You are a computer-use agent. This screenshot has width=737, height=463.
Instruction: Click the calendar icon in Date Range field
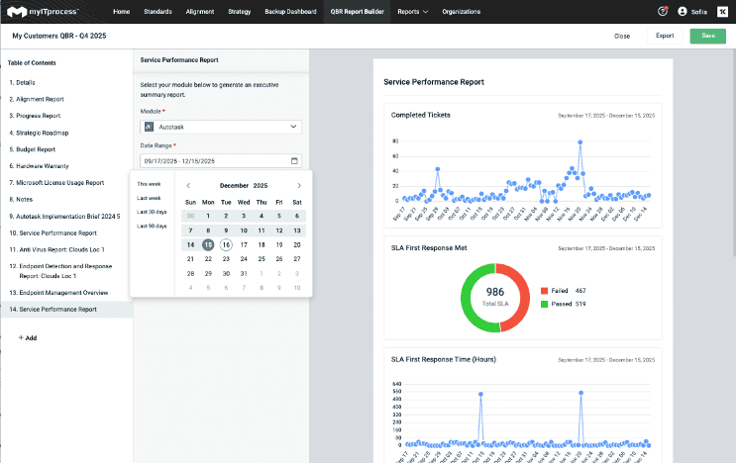tap(294, 161)
